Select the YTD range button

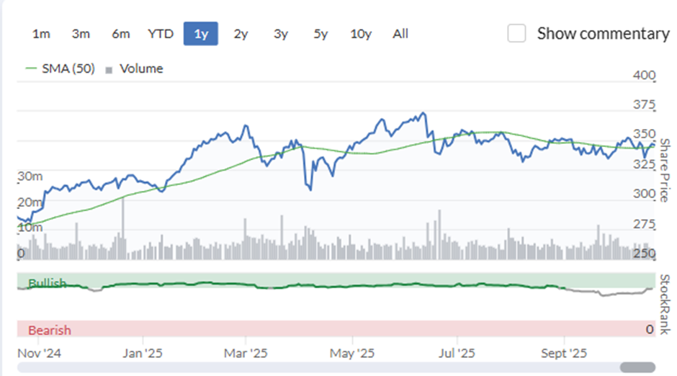click(161, 34)
